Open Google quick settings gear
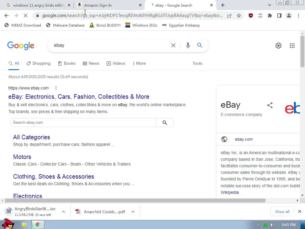305x229 pixels. pyautogui.click(x=278, y=46)
